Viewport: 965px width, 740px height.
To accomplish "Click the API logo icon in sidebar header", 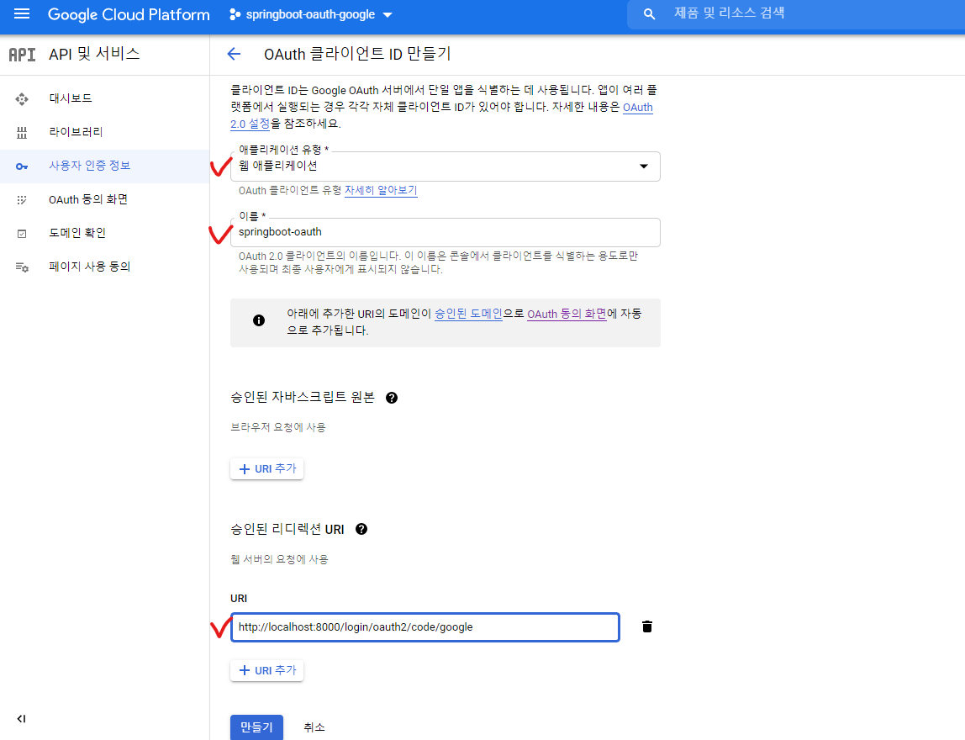I will coord(22,54).
